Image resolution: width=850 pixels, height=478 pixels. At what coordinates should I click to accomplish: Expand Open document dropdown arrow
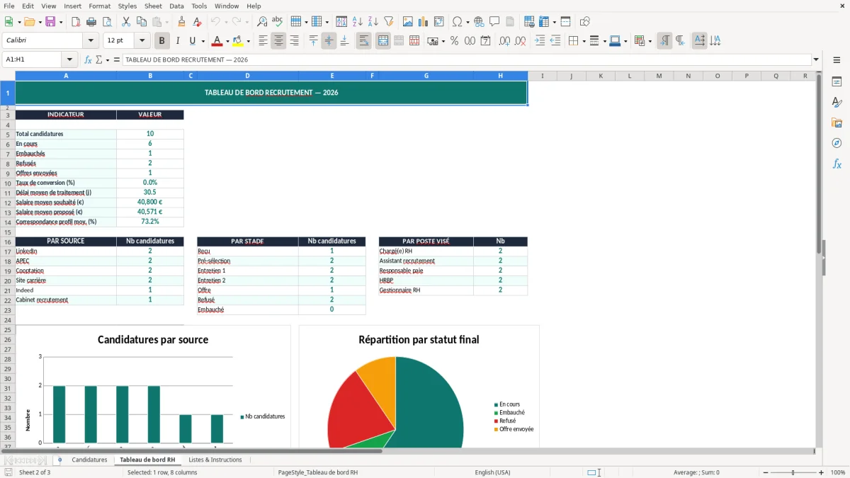(39, 22)
